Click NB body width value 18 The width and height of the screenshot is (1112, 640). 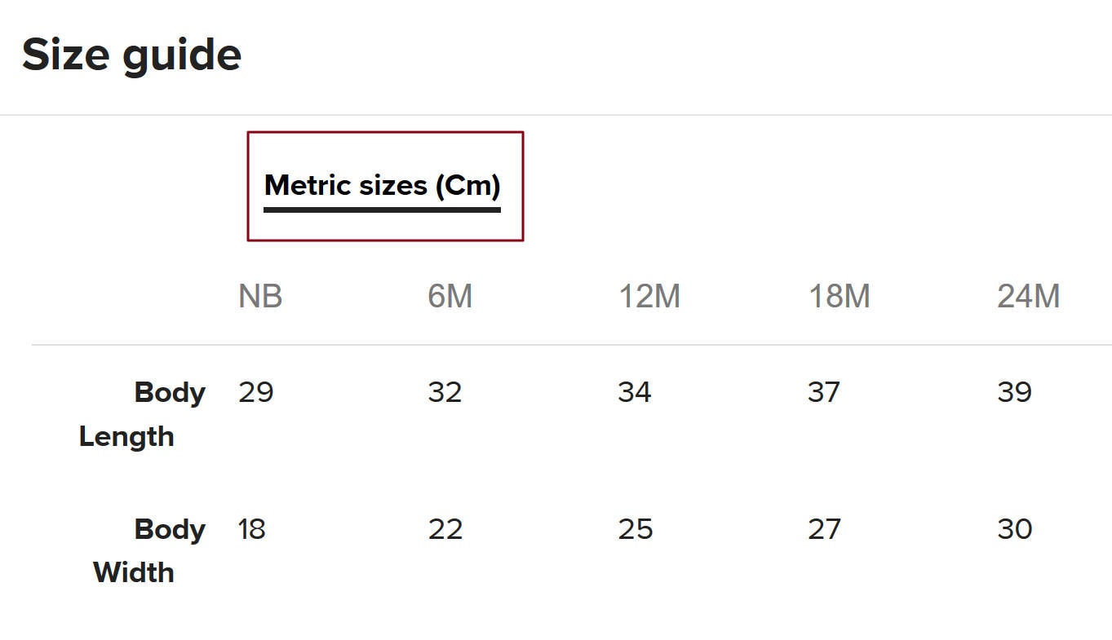tap(252, 529)
